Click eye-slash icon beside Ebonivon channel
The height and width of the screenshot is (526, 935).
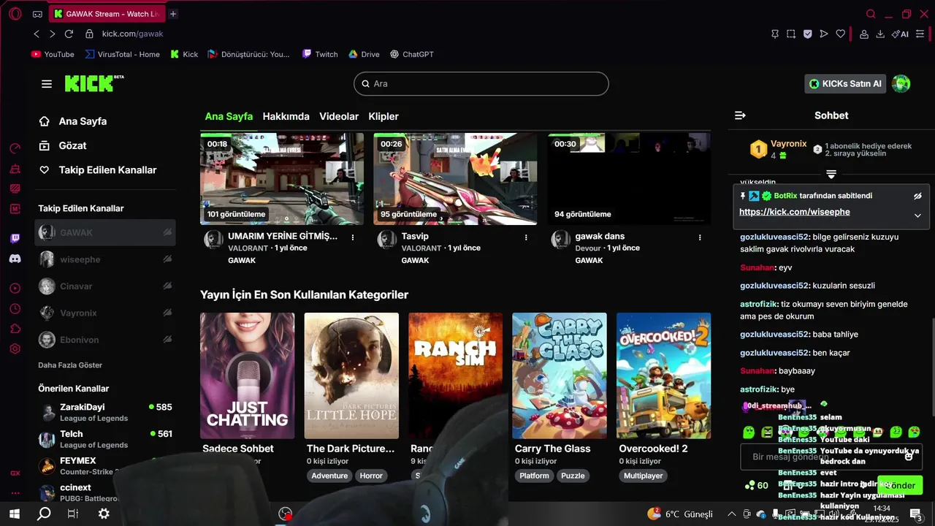click(x=167, y=340)
